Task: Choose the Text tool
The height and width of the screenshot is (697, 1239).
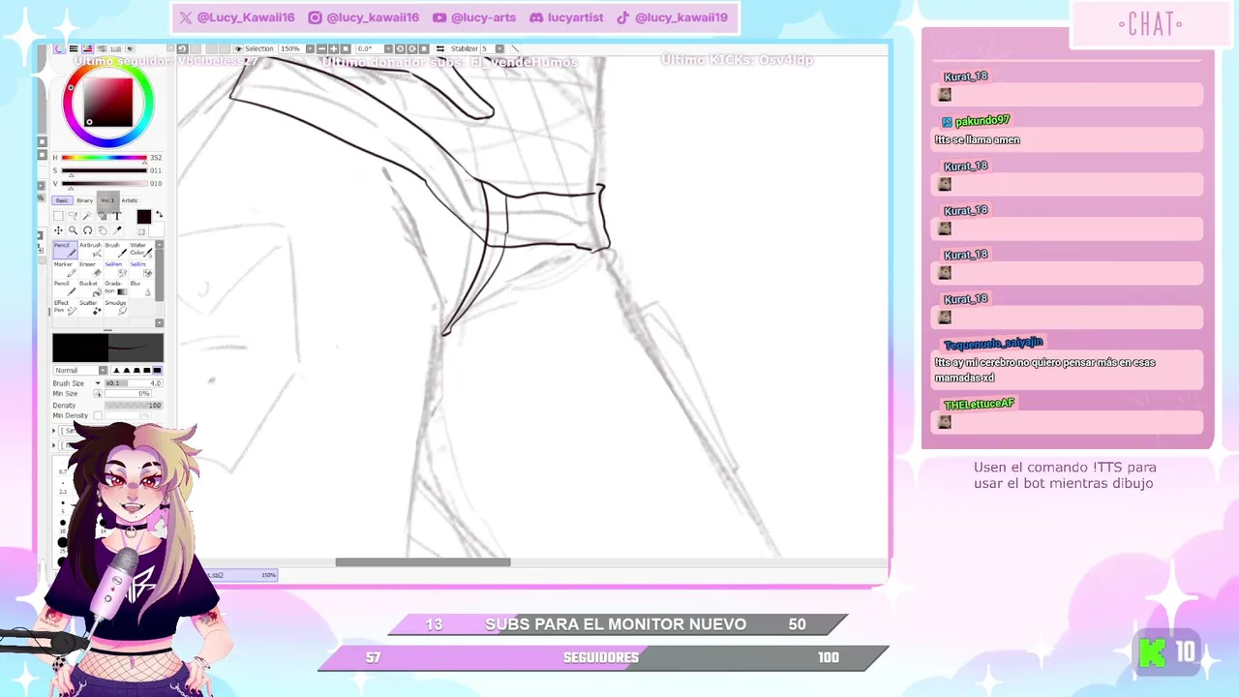Action: [117, 216]
